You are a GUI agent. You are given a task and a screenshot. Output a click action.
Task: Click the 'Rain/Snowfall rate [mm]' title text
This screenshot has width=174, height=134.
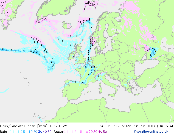point(24,126)
